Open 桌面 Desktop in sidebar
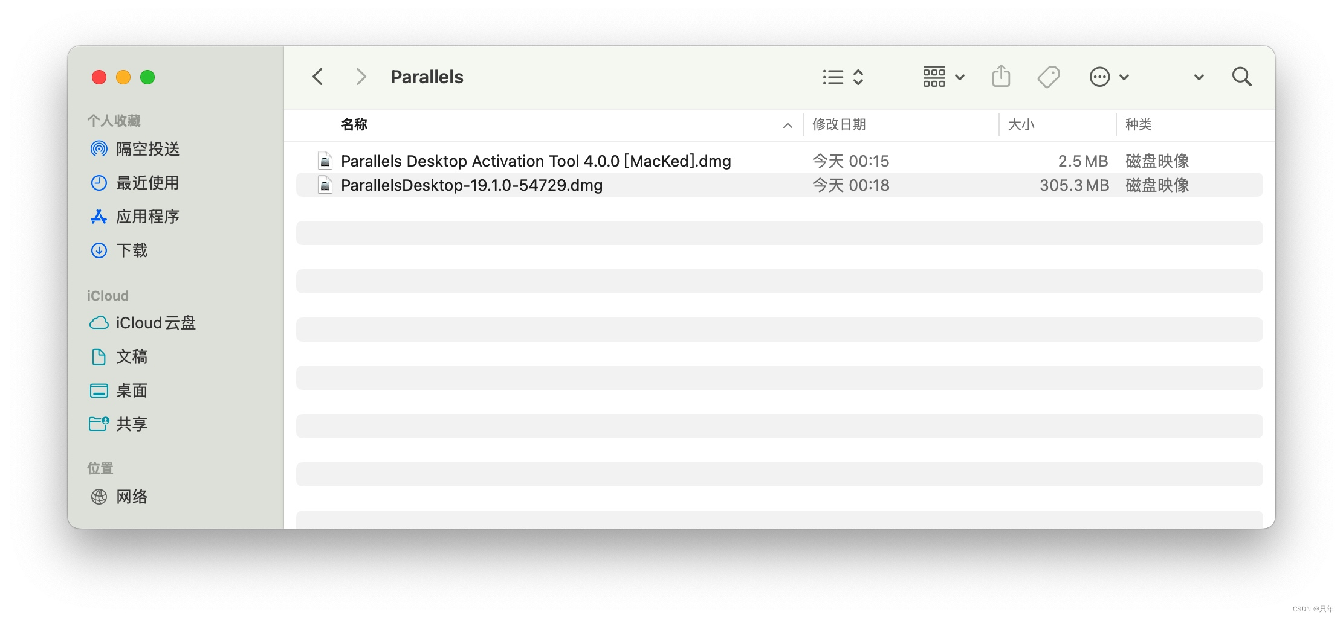The image size is (1343, 618). pos(120,390)
